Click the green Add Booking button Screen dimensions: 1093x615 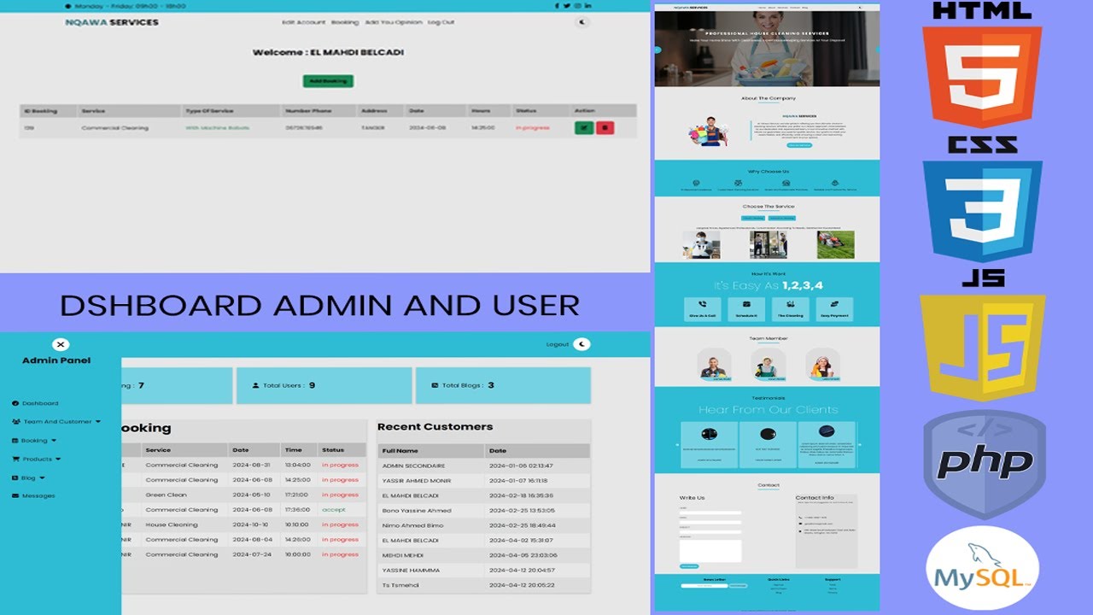(328, 81)
